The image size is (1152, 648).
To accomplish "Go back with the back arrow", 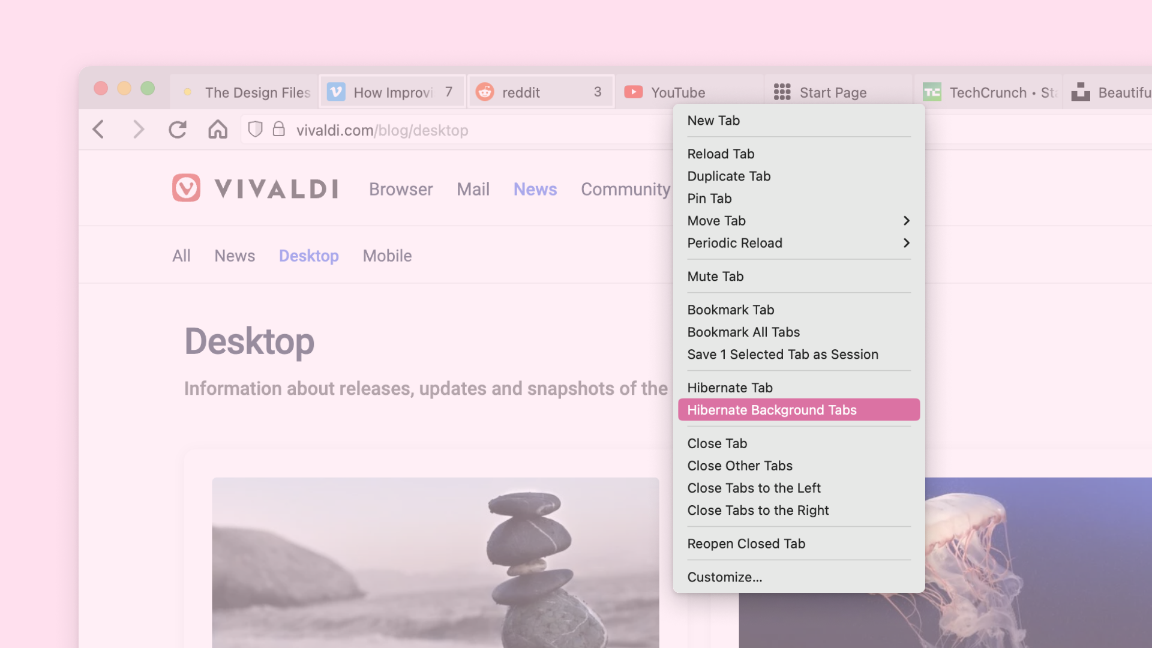I will 99,129.
